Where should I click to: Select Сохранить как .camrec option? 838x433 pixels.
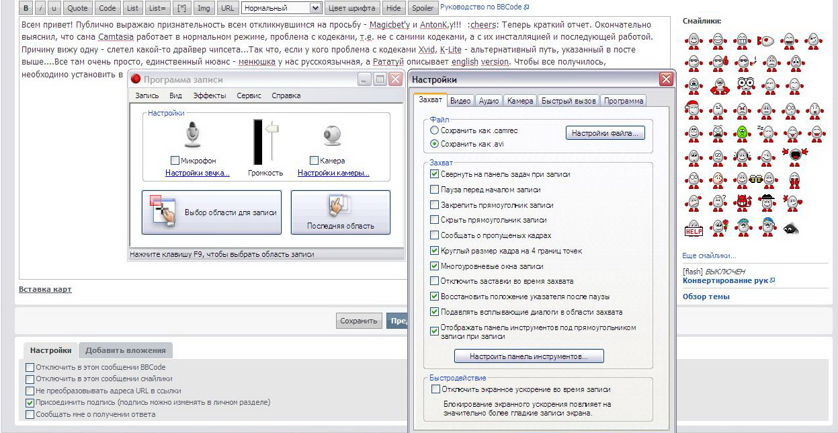(x=434, y=130)
